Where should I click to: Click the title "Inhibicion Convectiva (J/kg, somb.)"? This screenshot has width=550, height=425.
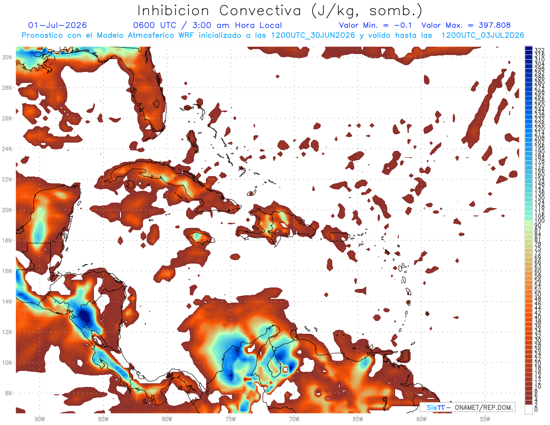point(280,11)
